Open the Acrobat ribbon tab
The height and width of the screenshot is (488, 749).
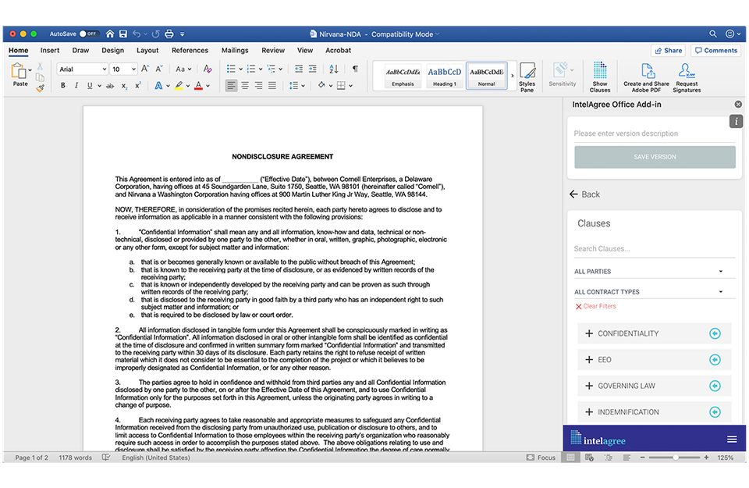338,51
